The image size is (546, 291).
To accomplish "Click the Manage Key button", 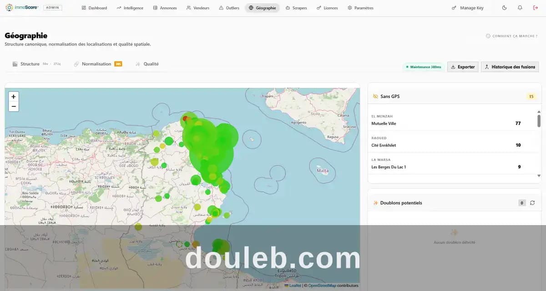I will (x=467, y=8).
